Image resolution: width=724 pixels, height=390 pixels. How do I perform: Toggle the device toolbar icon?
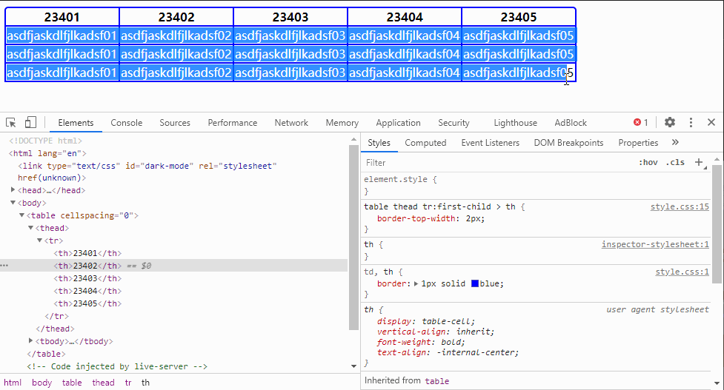[30, 122]
